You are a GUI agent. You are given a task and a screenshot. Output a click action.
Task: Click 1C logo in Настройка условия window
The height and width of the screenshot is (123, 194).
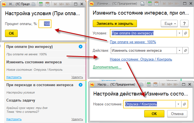(4, 4)
